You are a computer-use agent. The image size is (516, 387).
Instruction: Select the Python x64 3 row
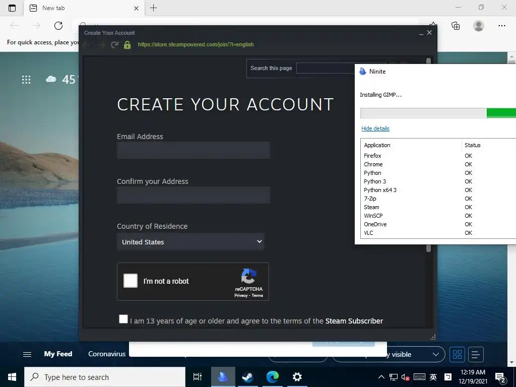click(x=438, y=190)
